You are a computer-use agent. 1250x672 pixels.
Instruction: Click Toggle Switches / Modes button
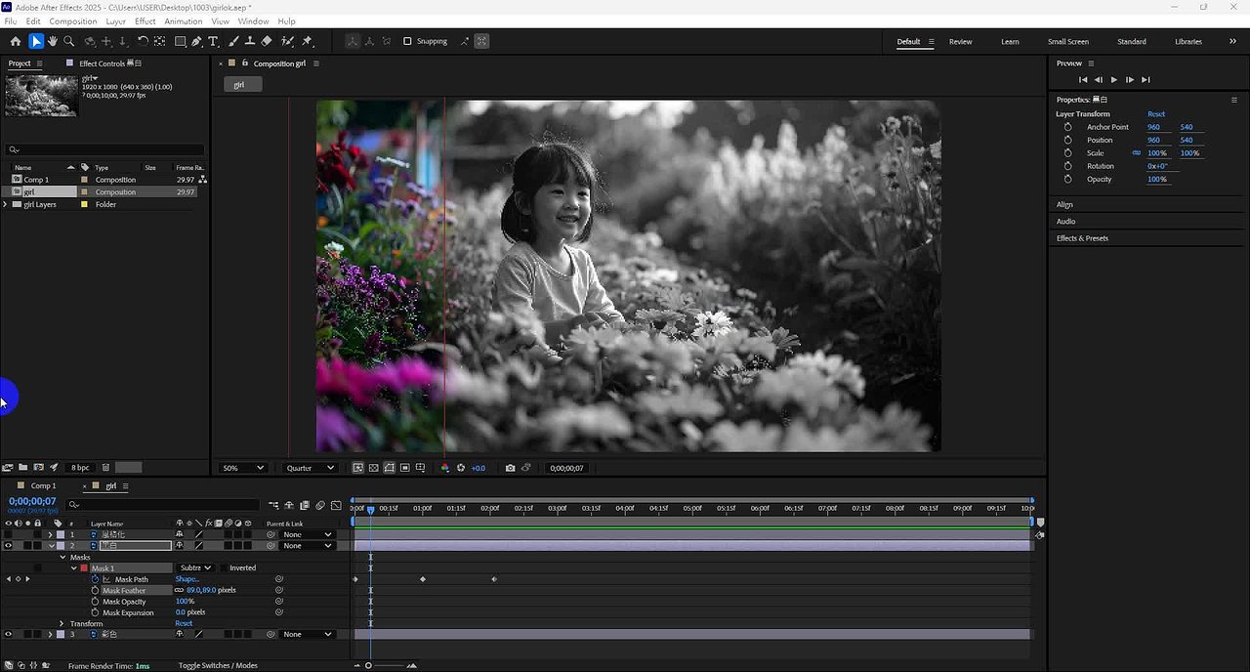pyautogui.click(x=218, y=665)
